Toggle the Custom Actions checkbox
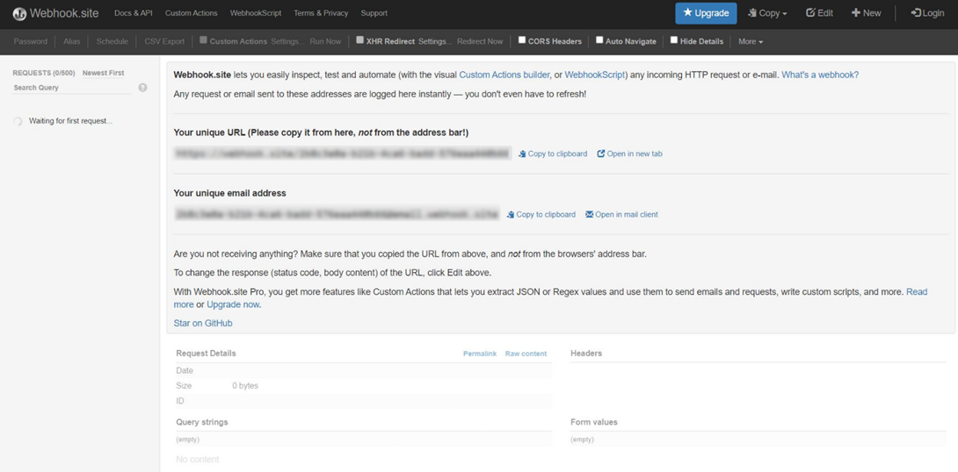This screenshot has height=472, width=958. (203, 40)
